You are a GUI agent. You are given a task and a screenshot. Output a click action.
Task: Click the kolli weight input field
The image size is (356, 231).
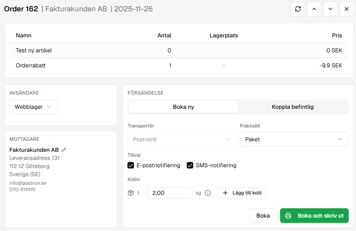coord(169,193)
